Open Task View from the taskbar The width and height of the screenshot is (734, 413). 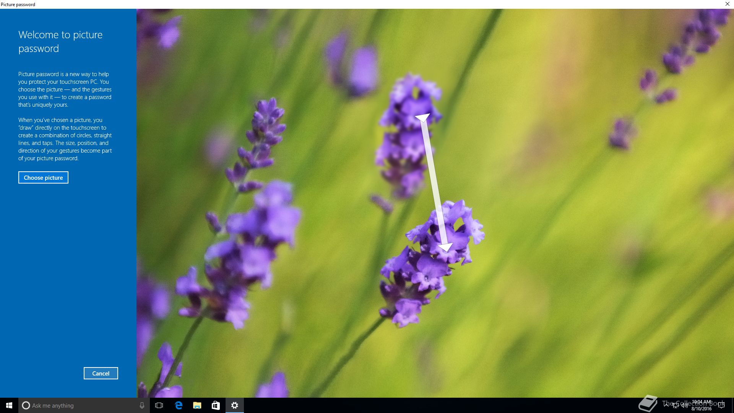[159, 405]
